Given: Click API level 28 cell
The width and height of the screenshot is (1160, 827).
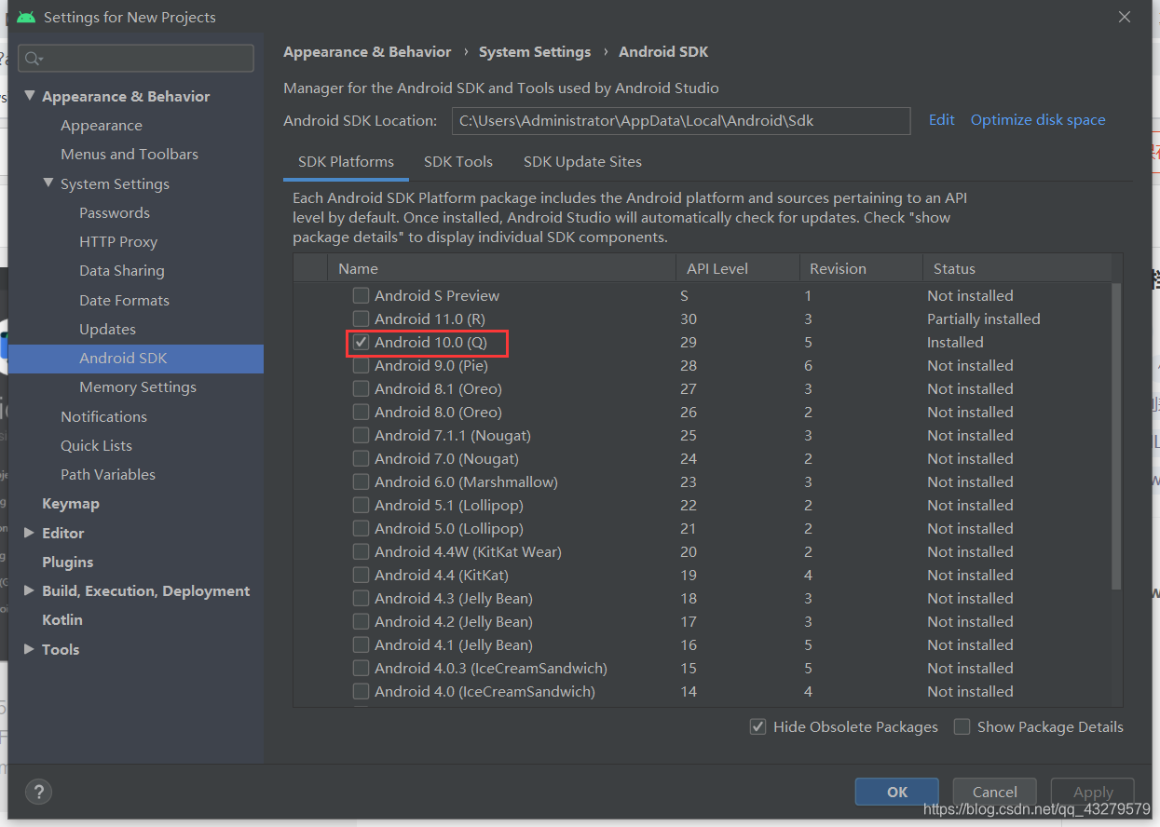Looking at the screenshot, I should click(689, 365).
